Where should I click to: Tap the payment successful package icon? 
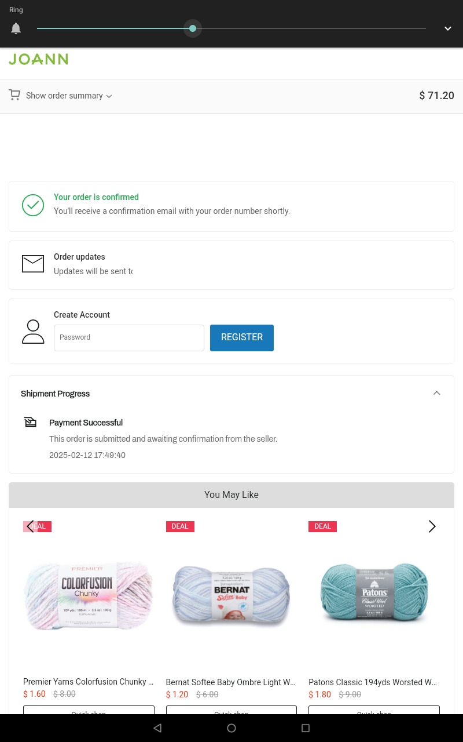pos(31,423)
